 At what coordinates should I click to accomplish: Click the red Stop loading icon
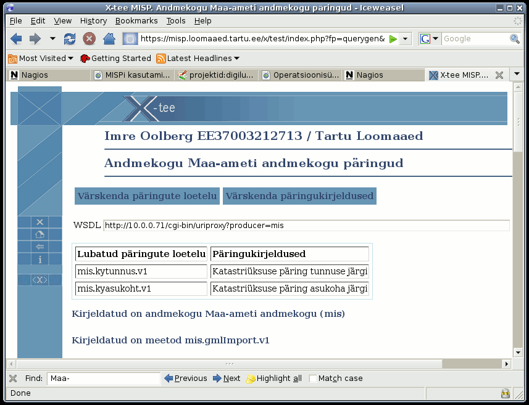pyautogui.click(x=89, y=39)
